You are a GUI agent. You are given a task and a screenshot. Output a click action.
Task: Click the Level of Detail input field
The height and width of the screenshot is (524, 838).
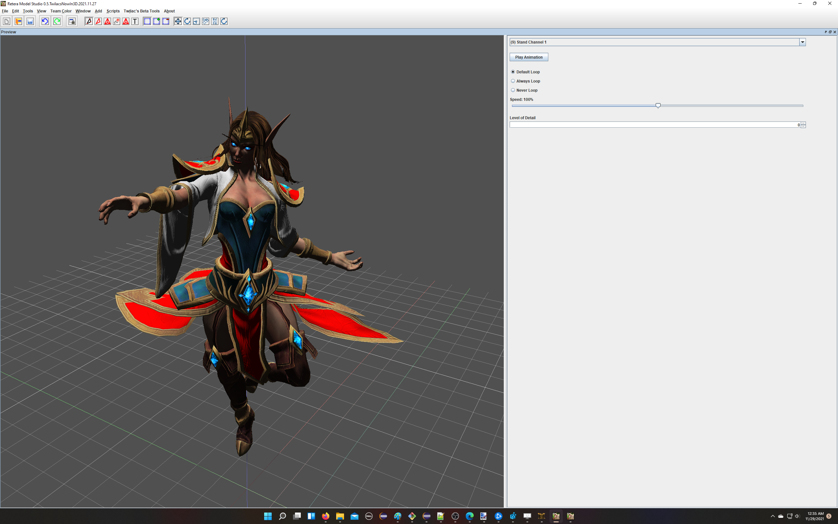[655, 125]
